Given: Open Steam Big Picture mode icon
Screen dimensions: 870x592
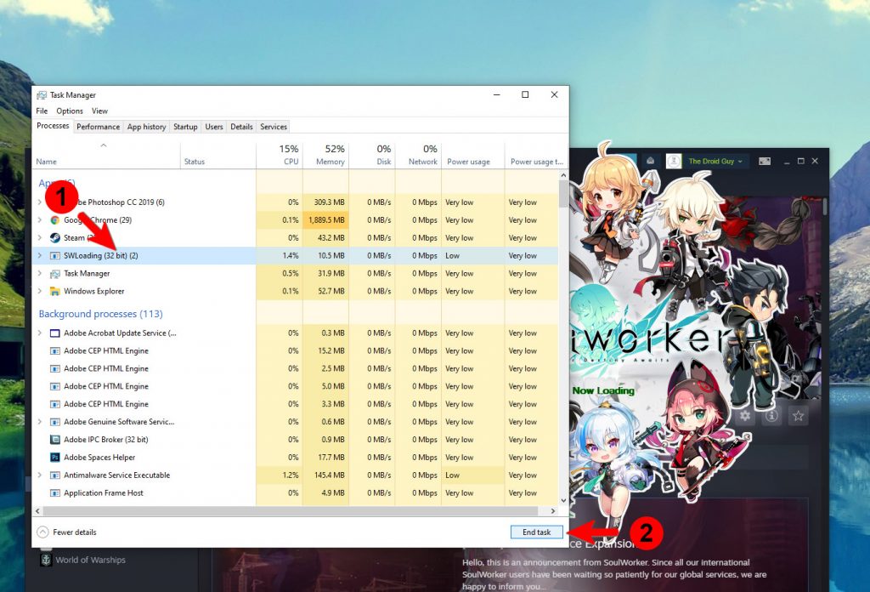Looking at the screenshot, I should tap(765, 161).
